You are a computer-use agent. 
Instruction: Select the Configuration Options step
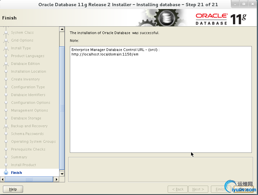click(x=31, y=103)
